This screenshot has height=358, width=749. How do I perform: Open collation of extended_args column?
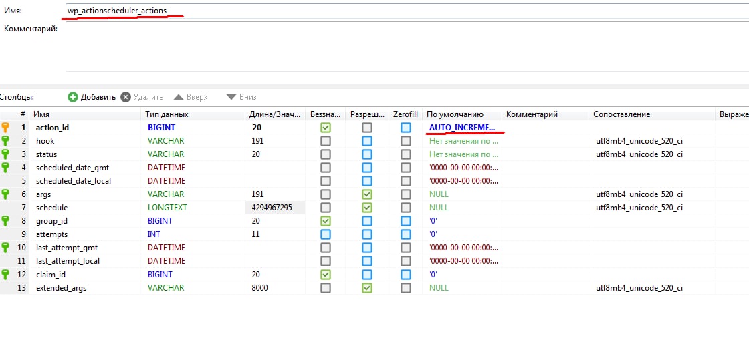pos(639,288)
